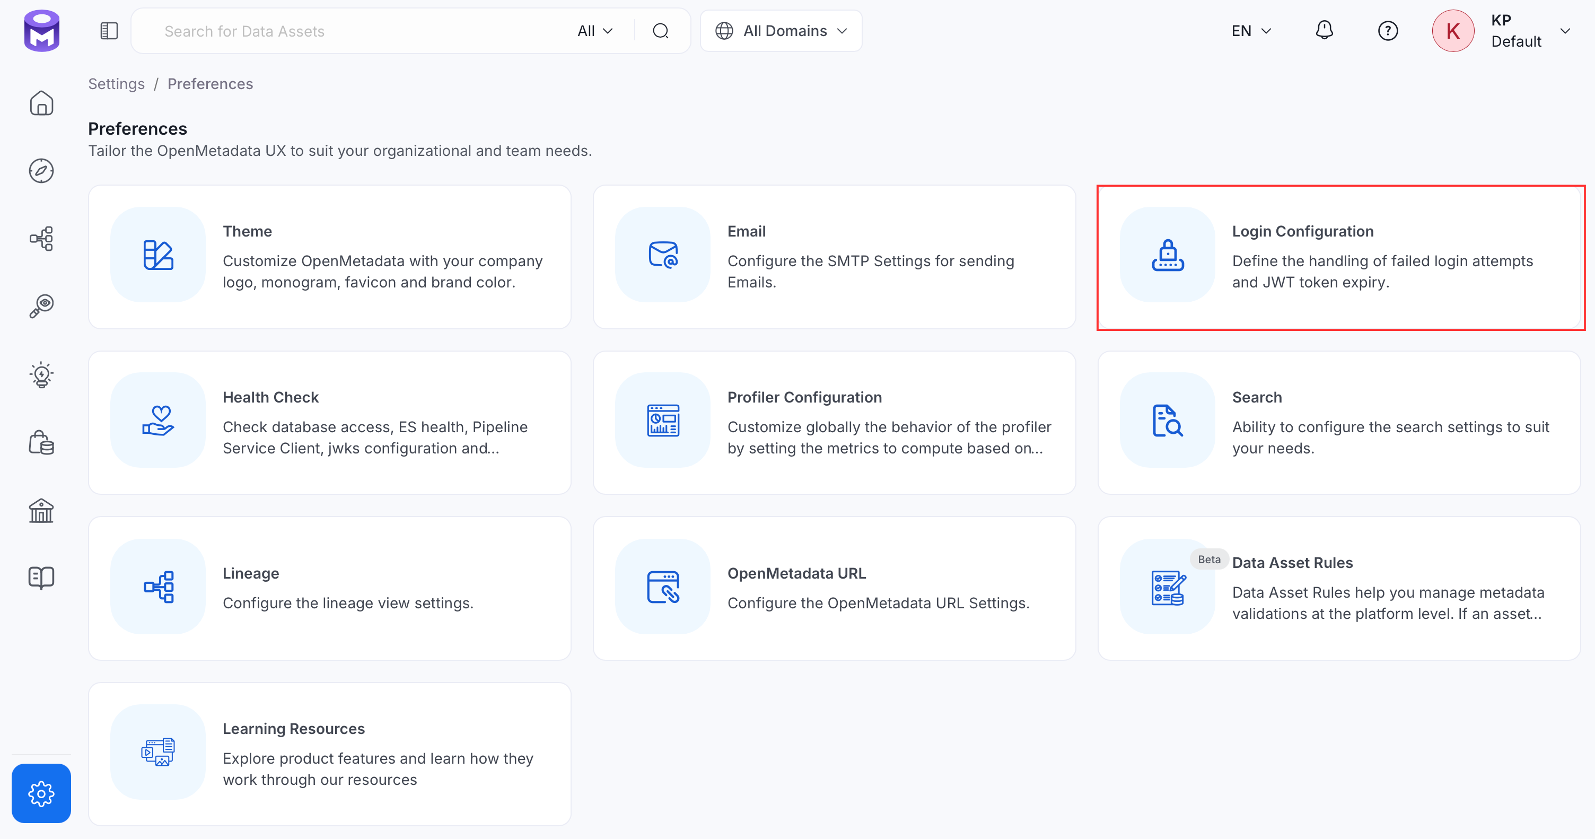1595x839 pixels.
Task: Click the Data Asset Rules checklist icon
Action: (1168, 587)
